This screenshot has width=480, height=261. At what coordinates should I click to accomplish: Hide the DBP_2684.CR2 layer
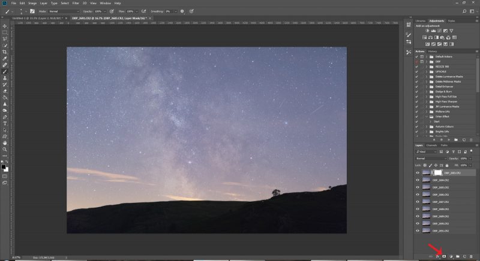click(x=418, y=180)
